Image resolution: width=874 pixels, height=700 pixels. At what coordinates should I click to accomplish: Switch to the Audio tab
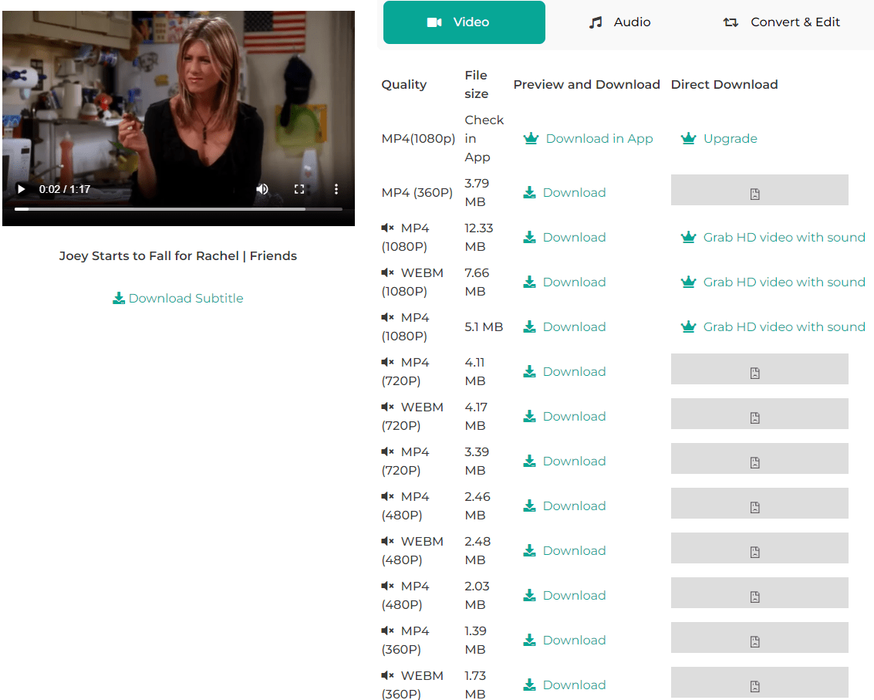(x=619, y=22)
